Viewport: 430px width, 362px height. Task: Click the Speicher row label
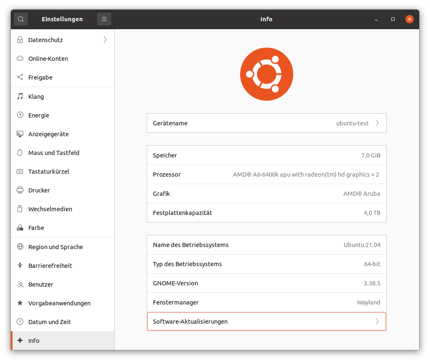pos(165,155)
